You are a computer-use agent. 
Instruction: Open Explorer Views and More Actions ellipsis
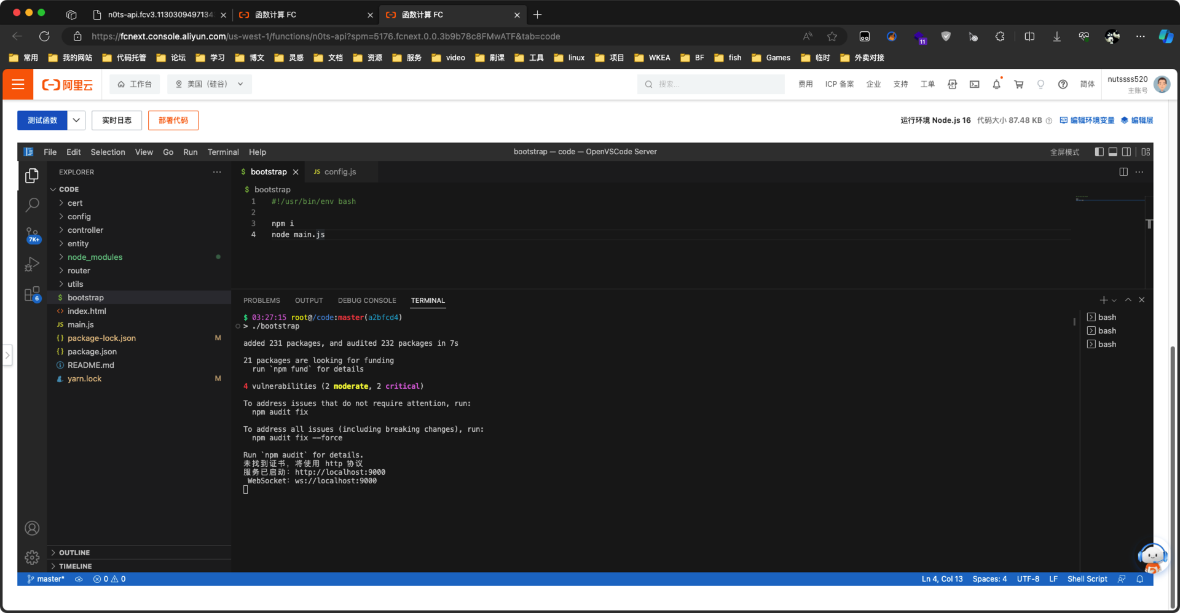[x=217, y=172]
